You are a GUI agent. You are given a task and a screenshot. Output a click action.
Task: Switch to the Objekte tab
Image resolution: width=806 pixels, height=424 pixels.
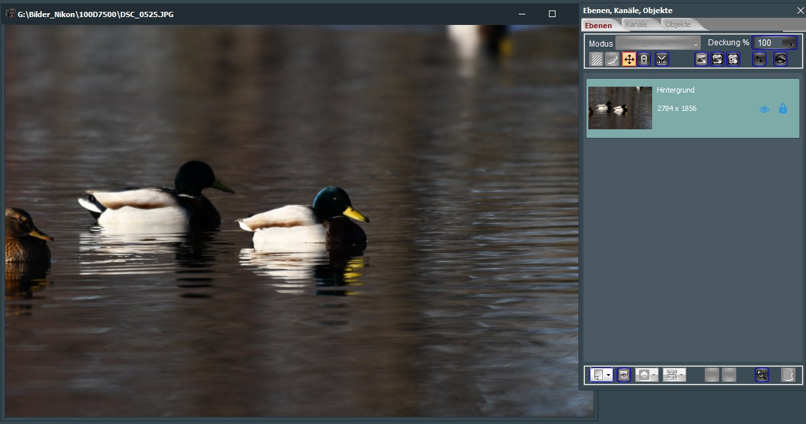[678, 25]
